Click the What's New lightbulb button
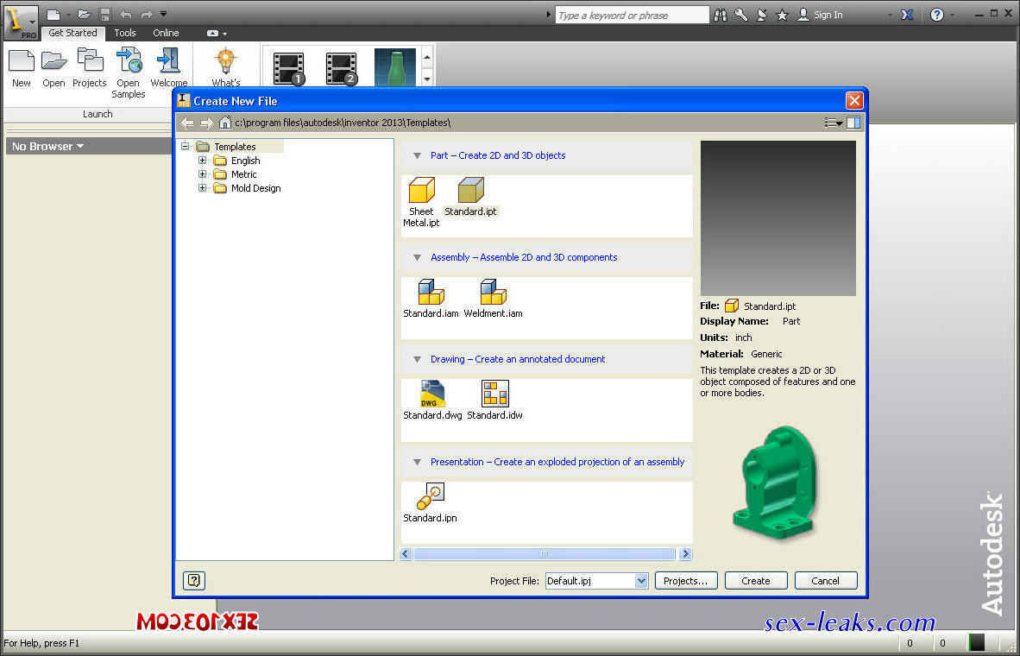 pyautogui.click(x=226, y=67)
